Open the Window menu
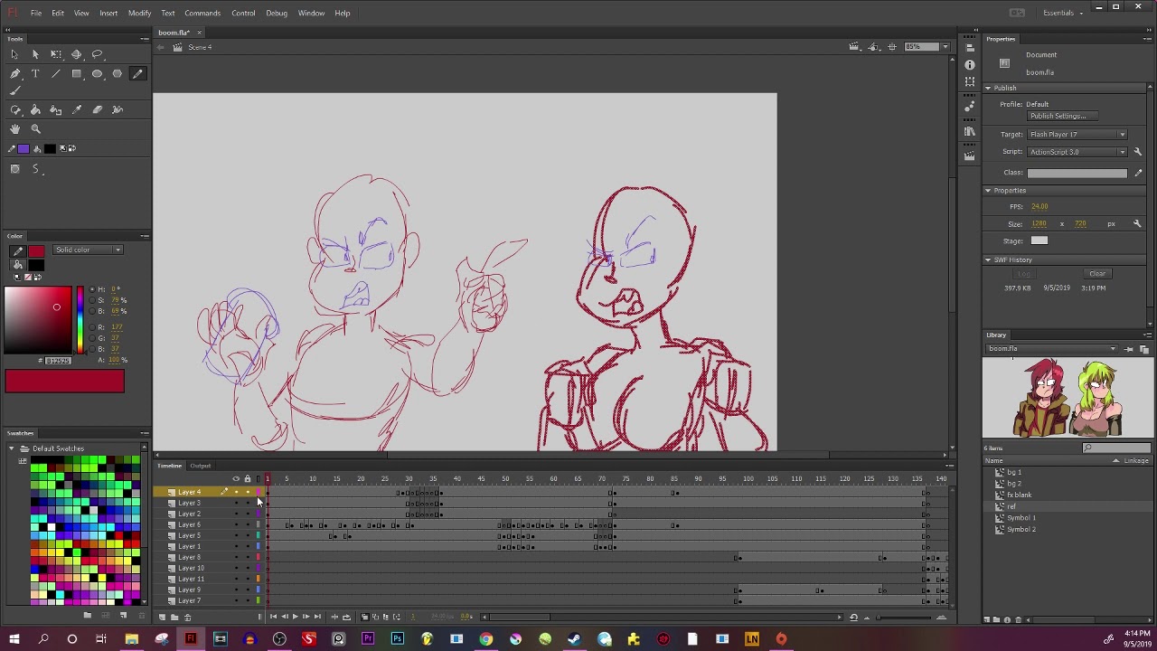Image resolution: width=1157 pixels, height=651 pixels. pos(311,13)
